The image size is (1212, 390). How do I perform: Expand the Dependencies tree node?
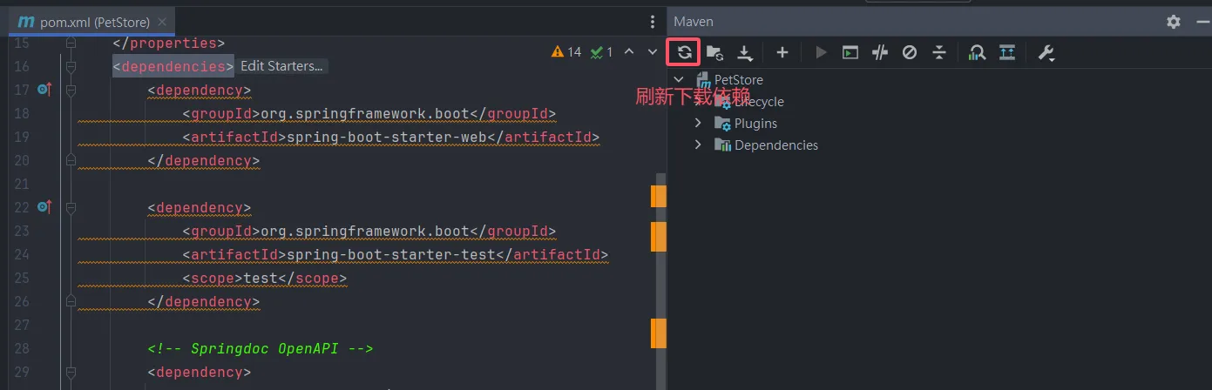[698, 145]
